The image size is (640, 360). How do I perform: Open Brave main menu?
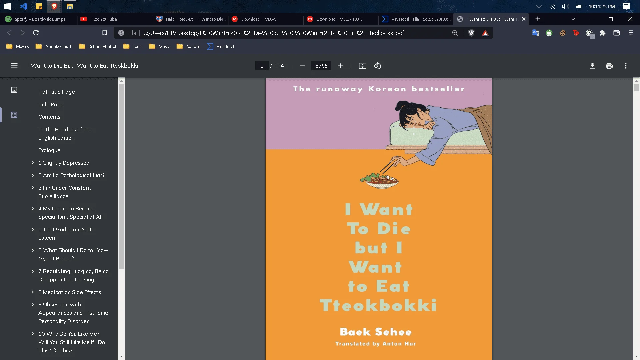click(631, 33)
